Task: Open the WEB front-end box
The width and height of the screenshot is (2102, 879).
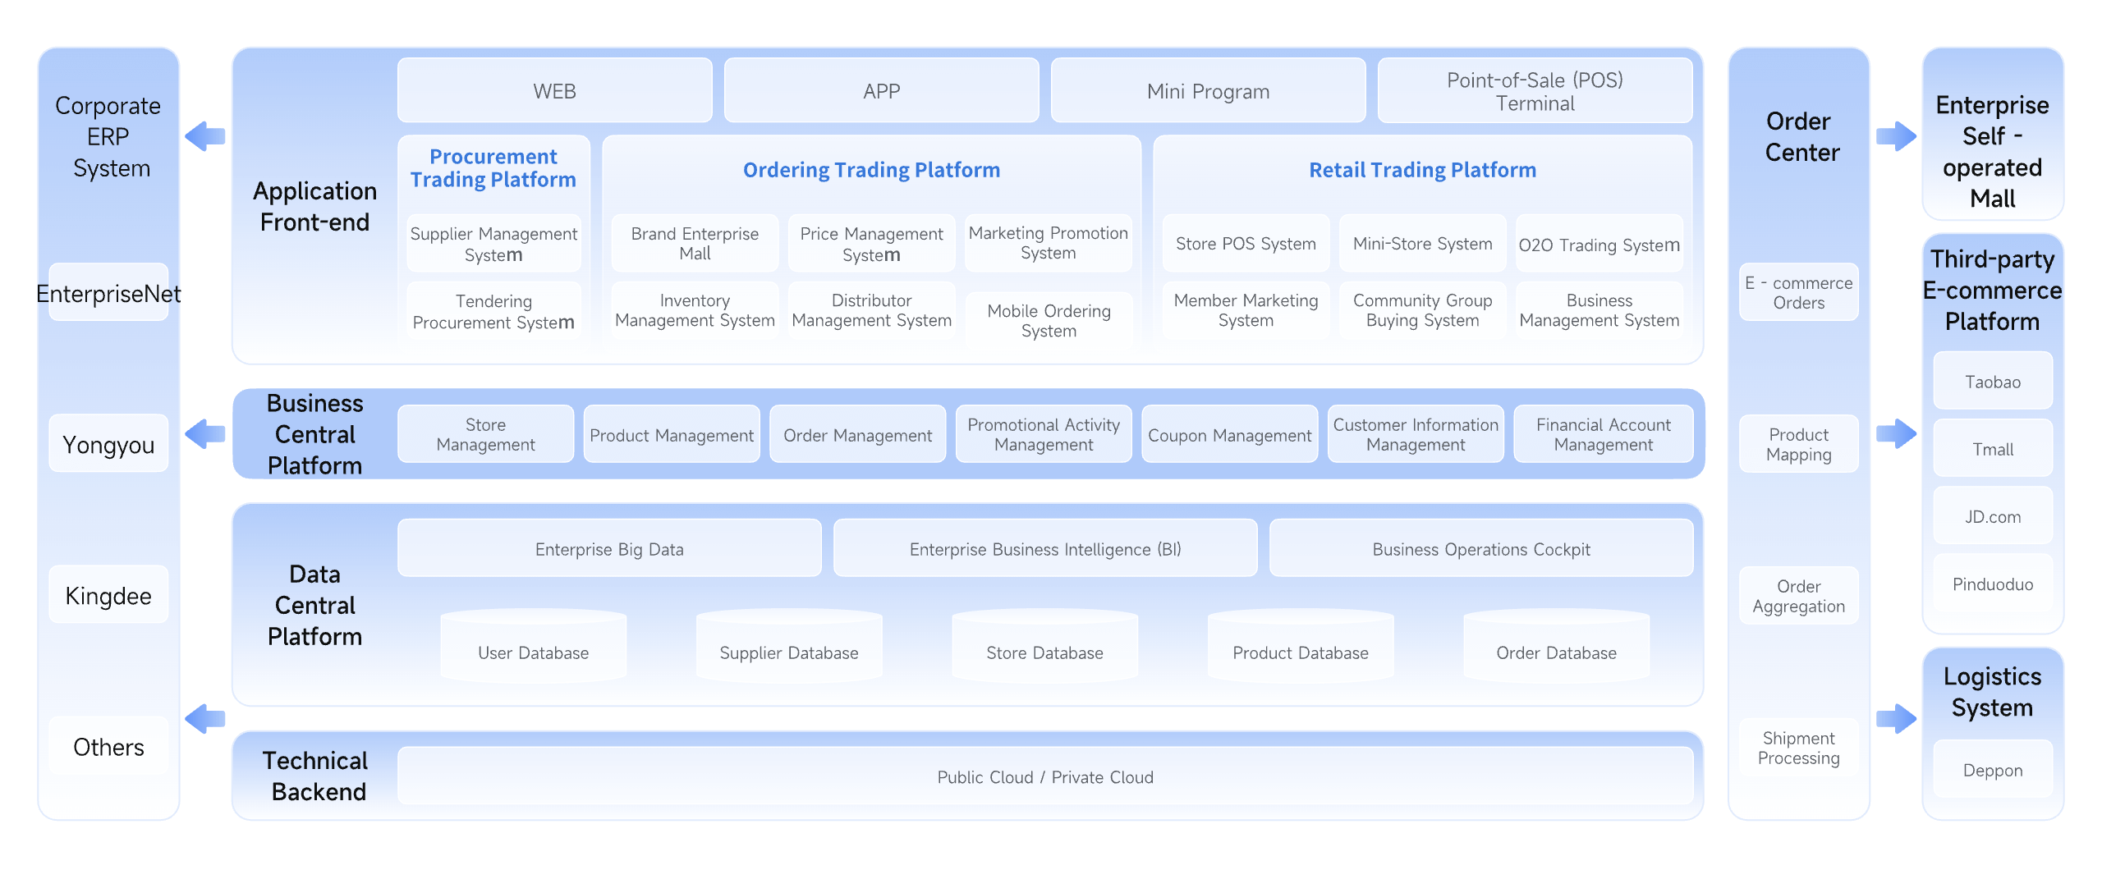Action: [x=554, y=91]
